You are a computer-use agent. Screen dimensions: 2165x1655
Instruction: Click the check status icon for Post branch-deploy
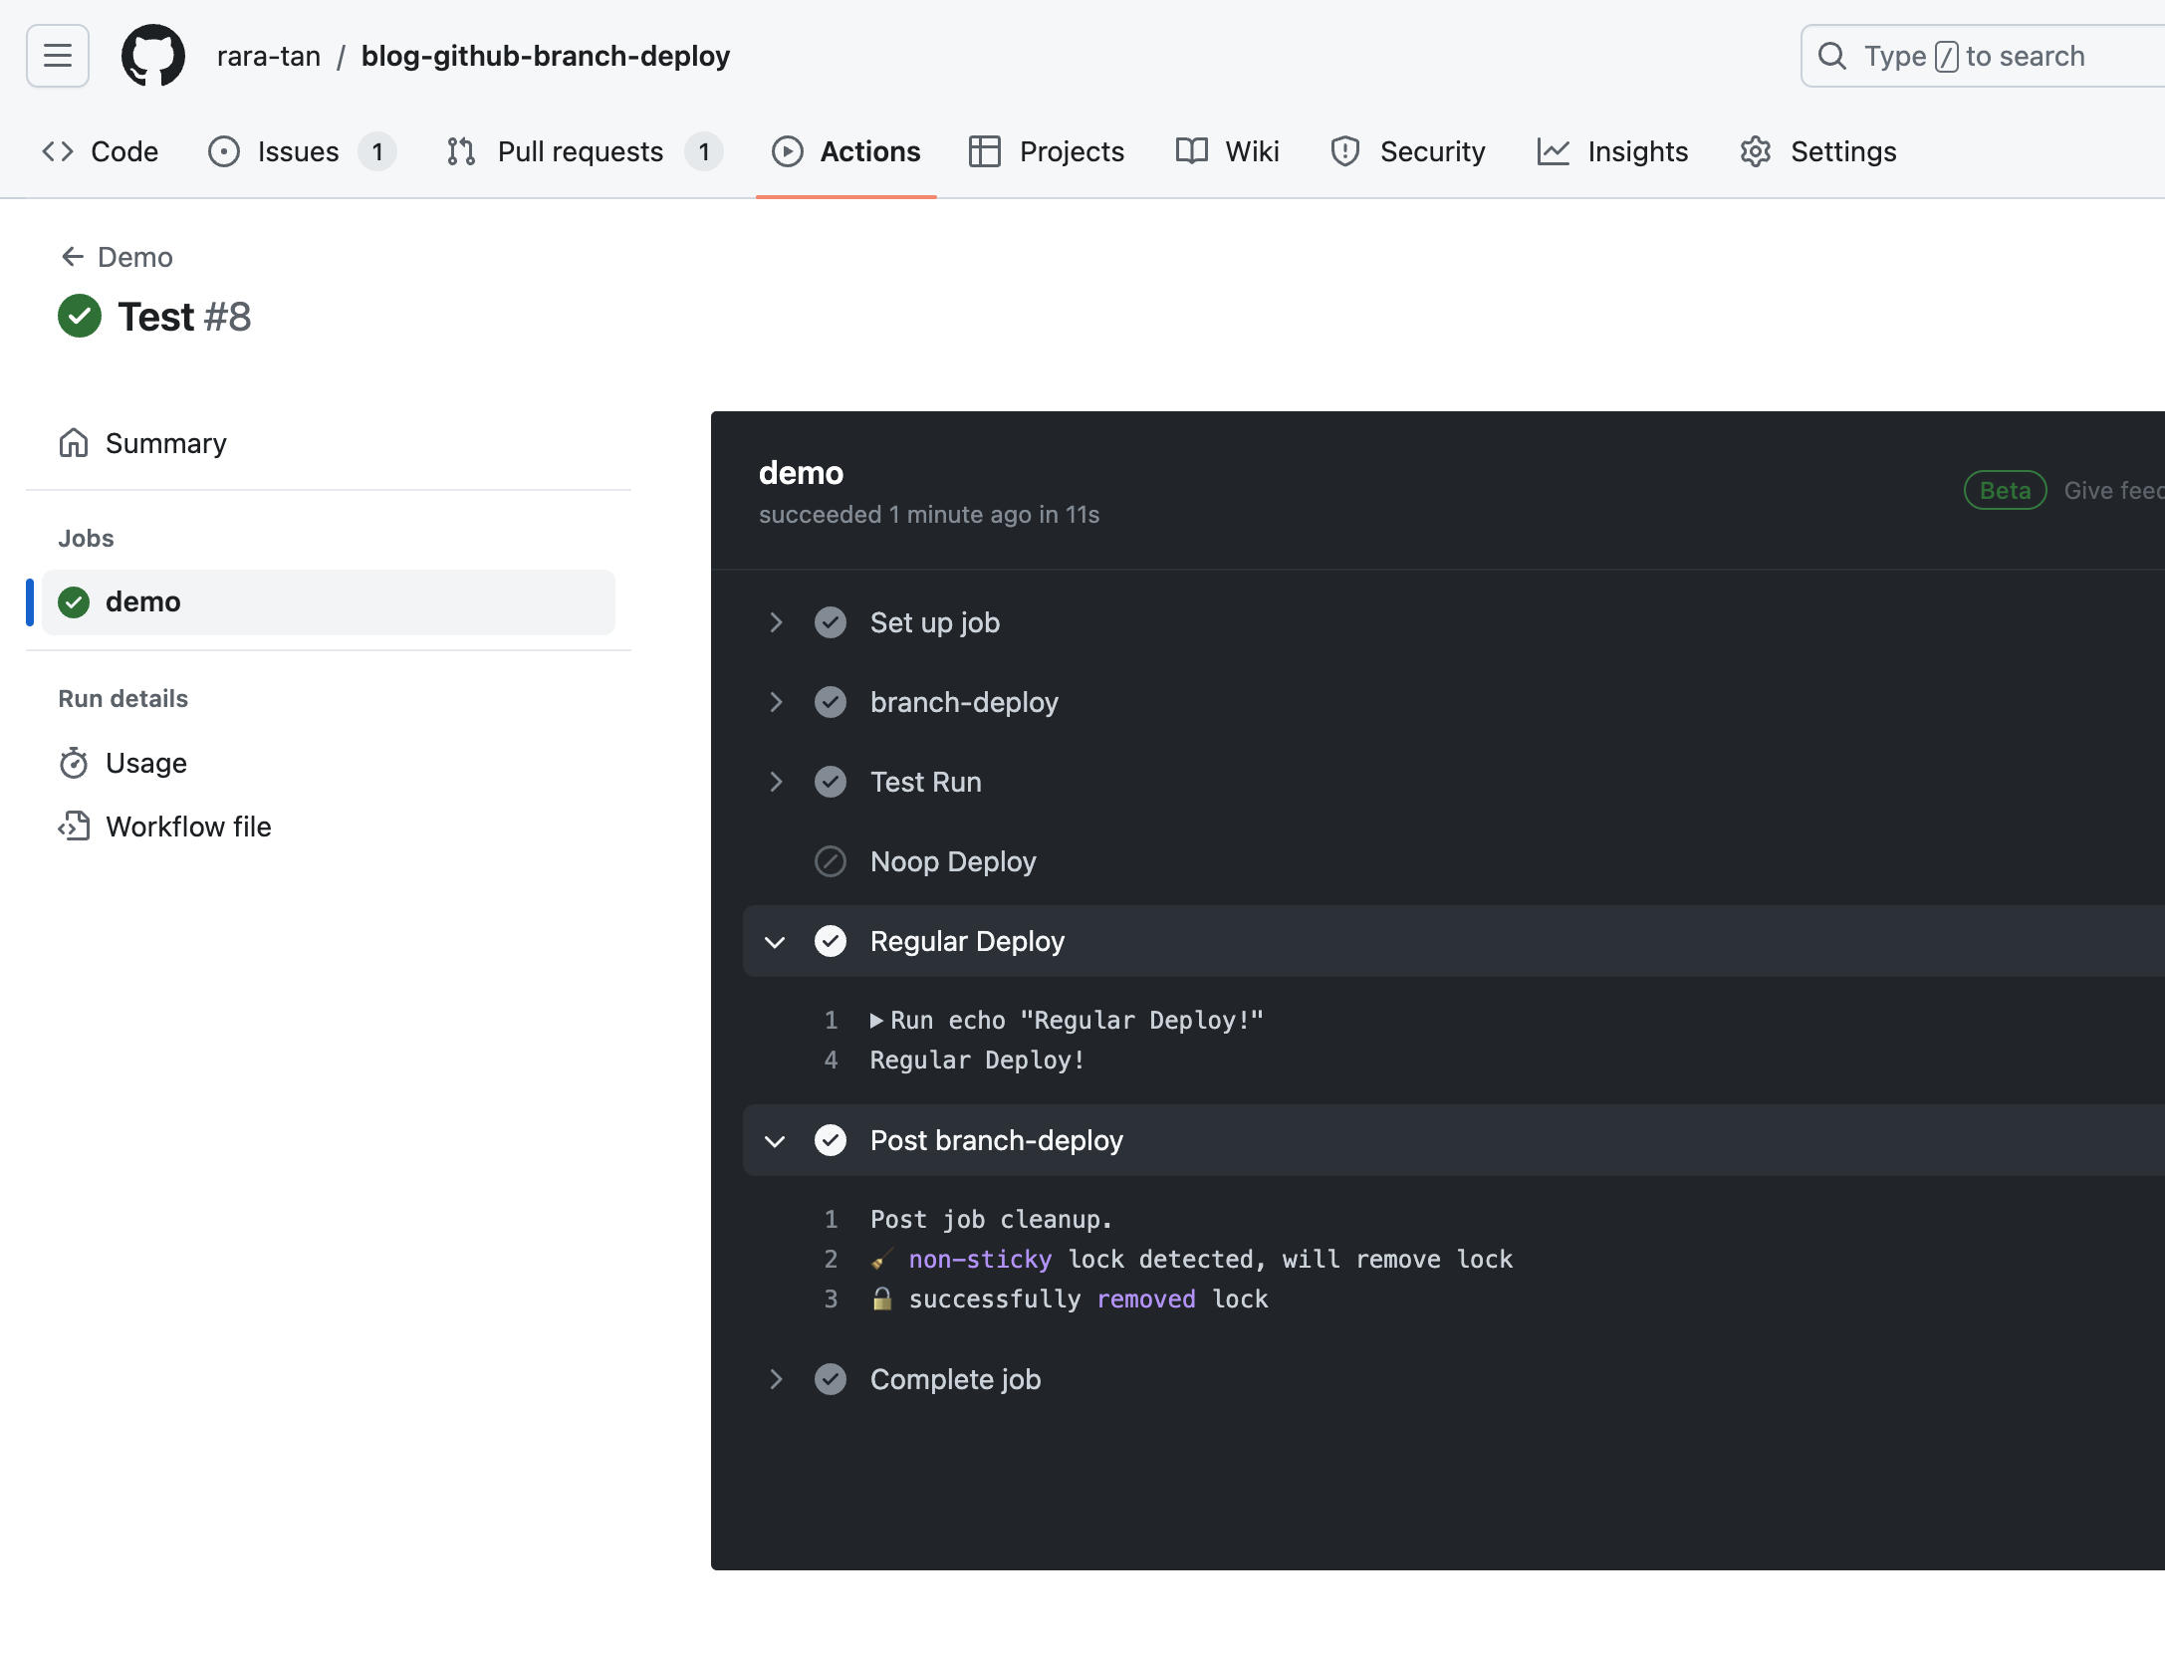831,1140
